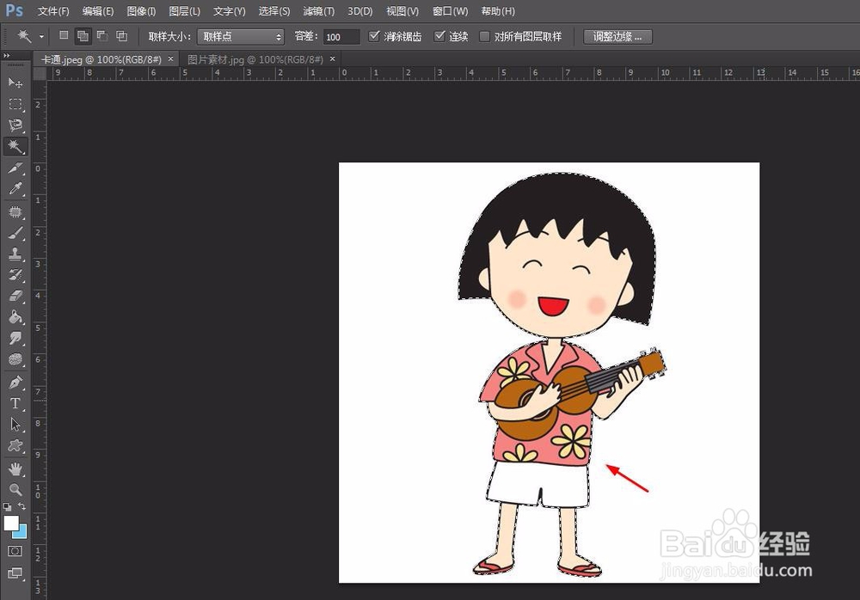Toggle Quick Mask mode

click(15, 551)
